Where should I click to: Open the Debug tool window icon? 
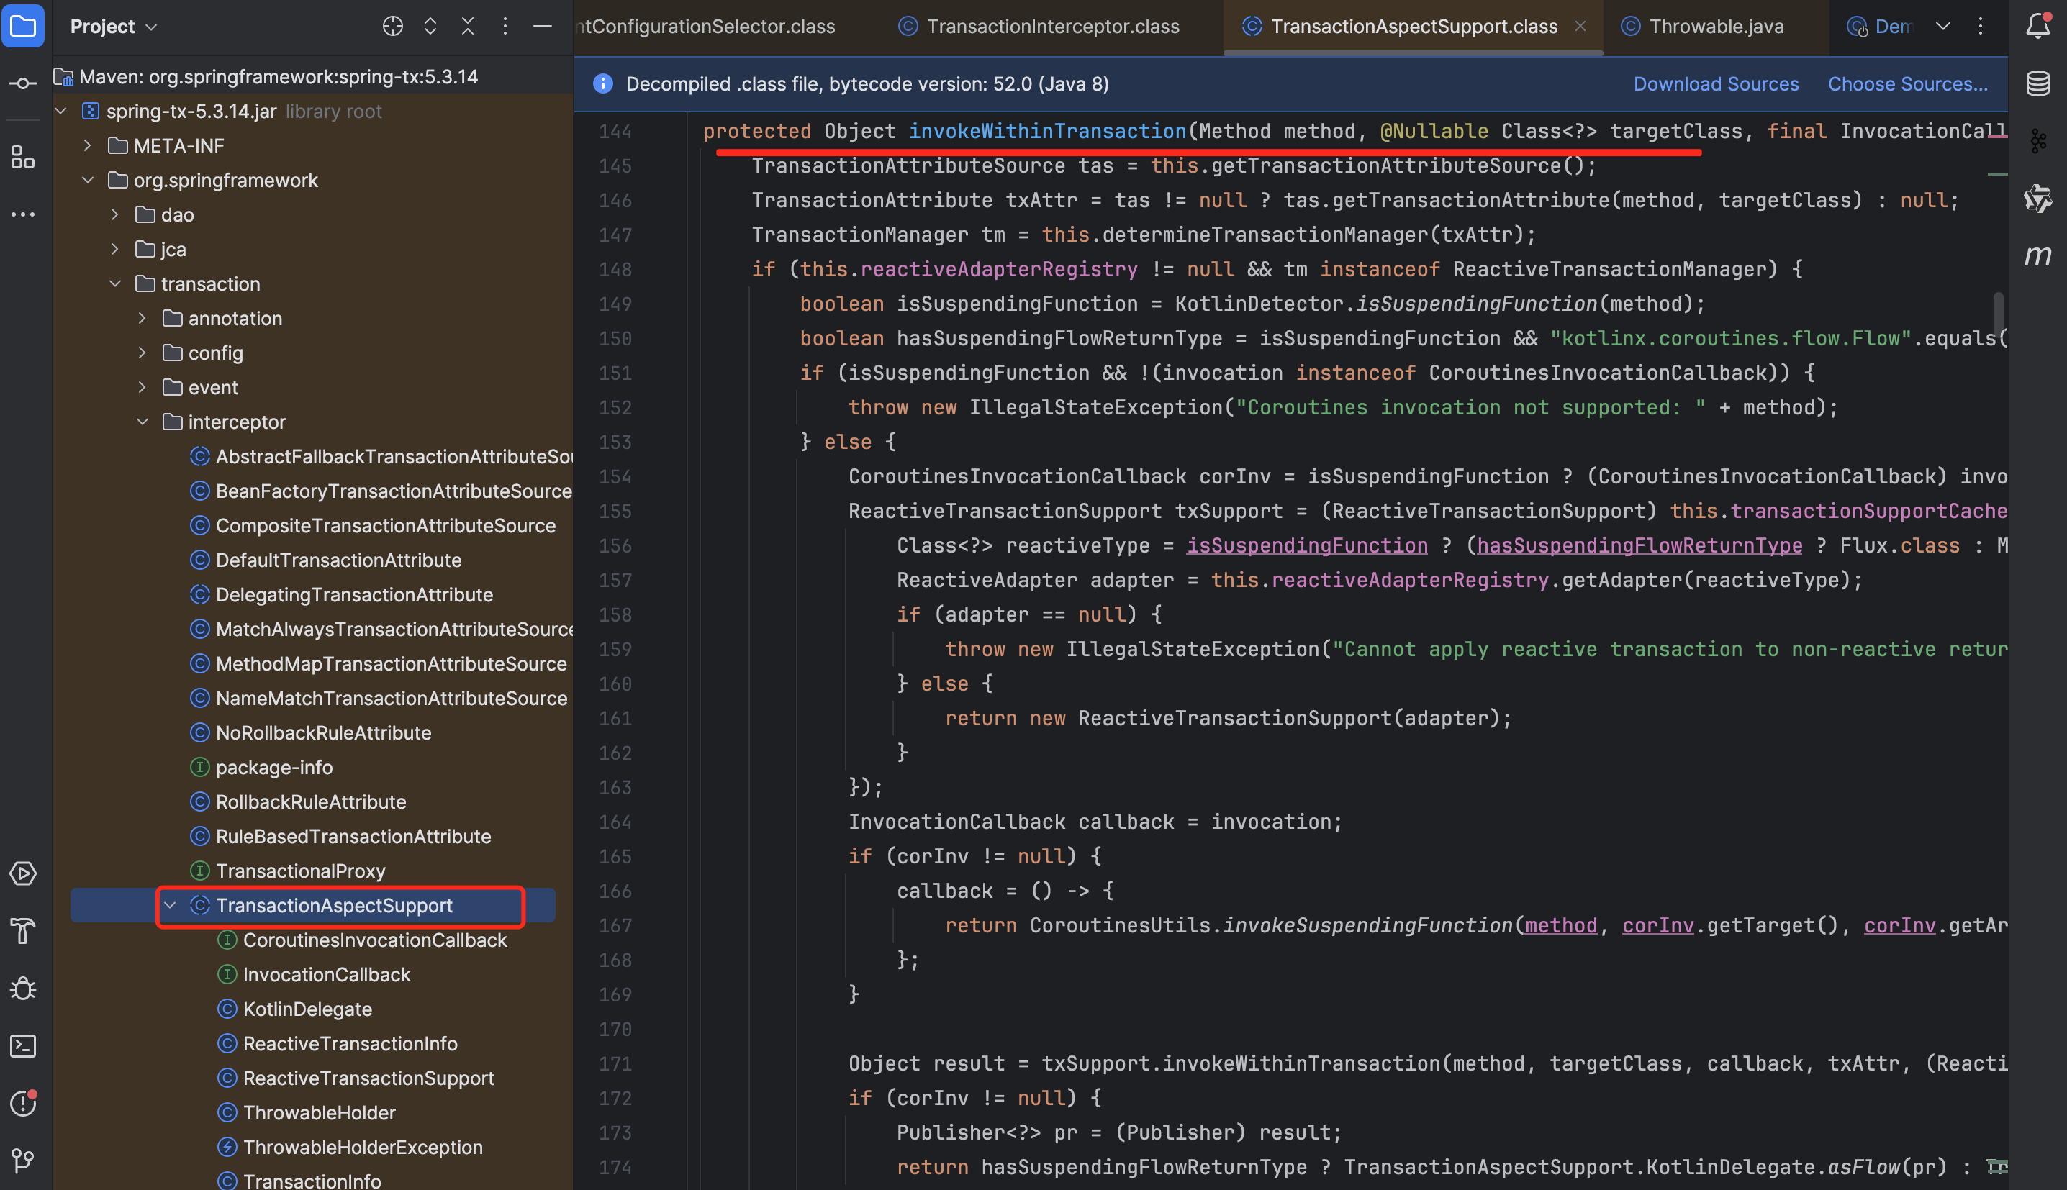tap(23, 989)
